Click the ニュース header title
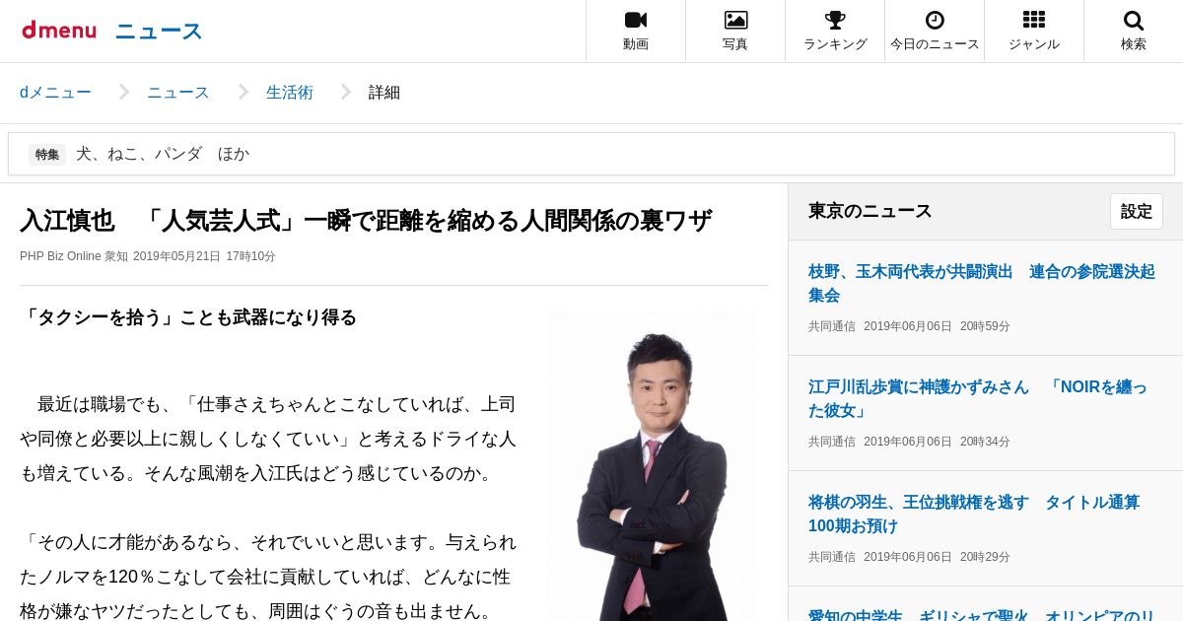1183x621 pixels. tap(159, 32)
